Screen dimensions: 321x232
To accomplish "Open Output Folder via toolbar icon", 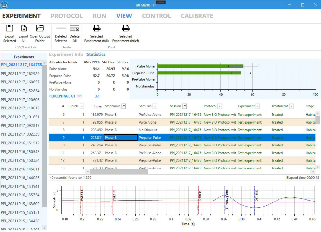I will click(x=40, y=28).
